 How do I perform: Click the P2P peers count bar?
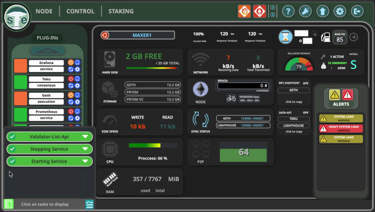tap(243, 152)
